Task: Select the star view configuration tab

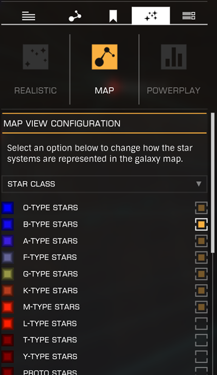Action: coord(151,16)
